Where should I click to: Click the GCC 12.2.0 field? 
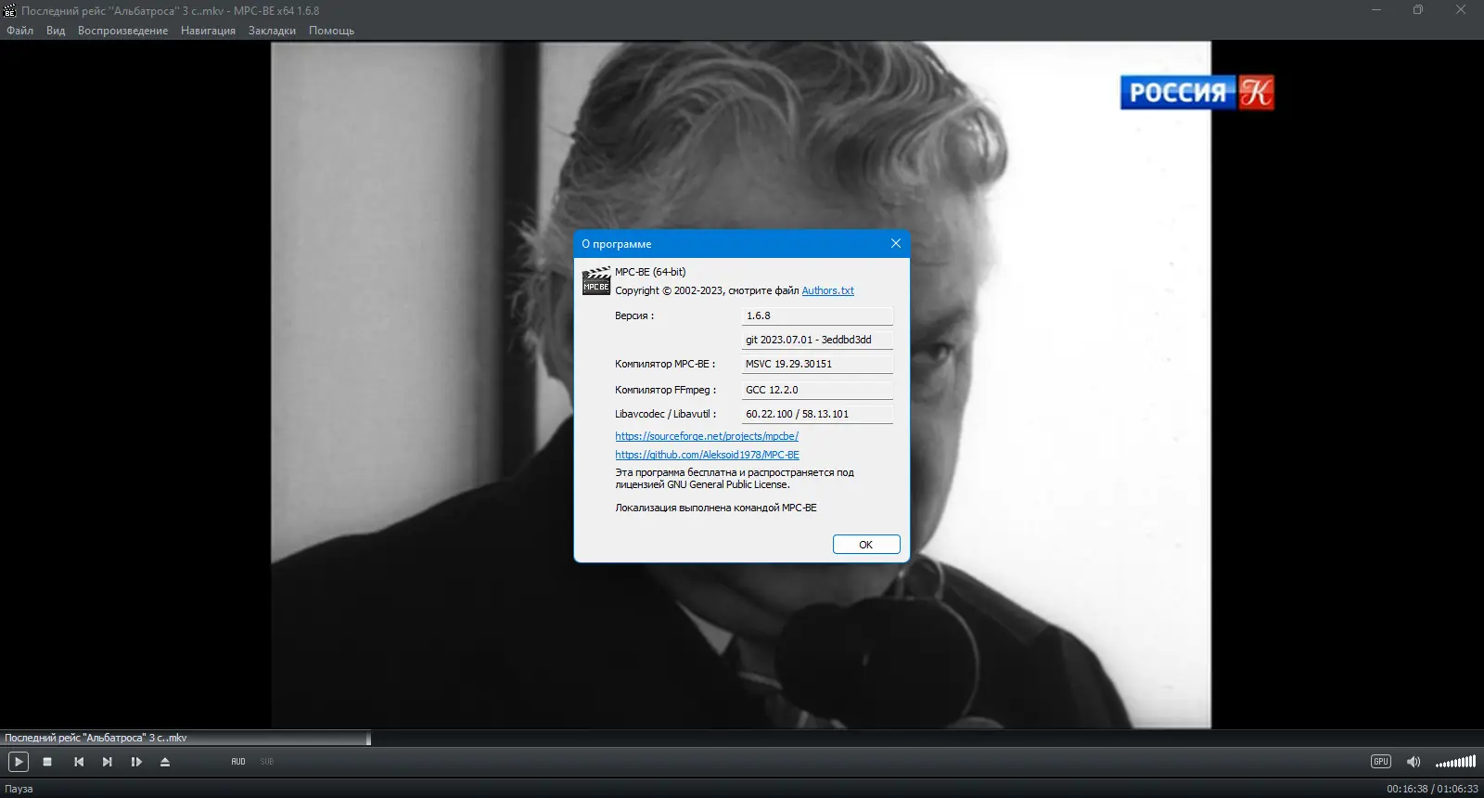[817, 390]
